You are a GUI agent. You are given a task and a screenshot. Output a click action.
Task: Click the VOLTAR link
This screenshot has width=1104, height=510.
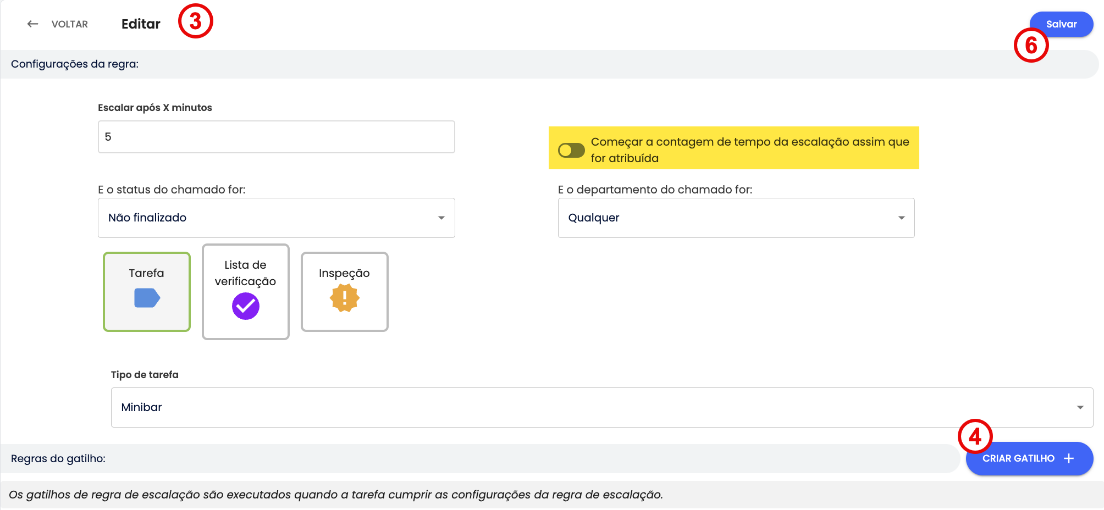click(x=69, y=24)
